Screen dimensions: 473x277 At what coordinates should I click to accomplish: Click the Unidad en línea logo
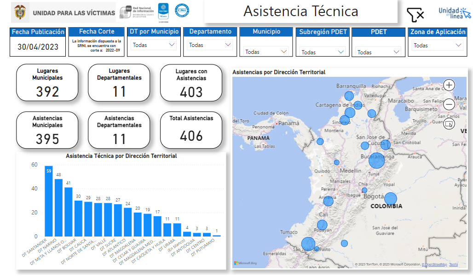pyautogui.click(x=454, y=13)
